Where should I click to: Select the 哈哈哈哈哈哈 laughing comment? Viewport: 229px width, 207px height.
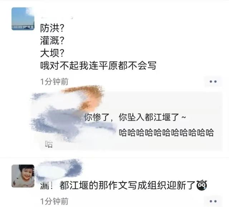166,133
